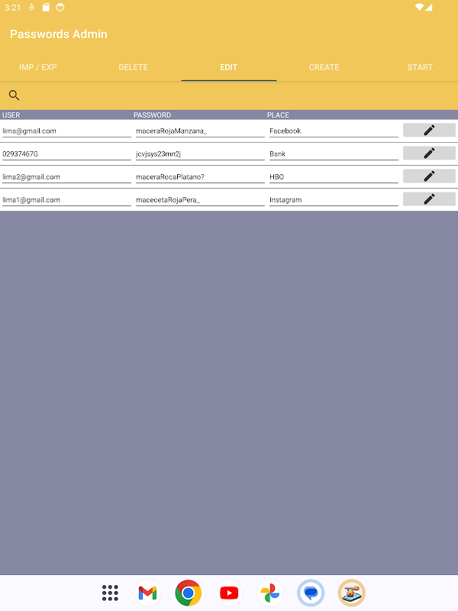Launch Chrome from the dock
Viewport: 458px width, 611px height.
pyautogui.click(x=188, y=593)
